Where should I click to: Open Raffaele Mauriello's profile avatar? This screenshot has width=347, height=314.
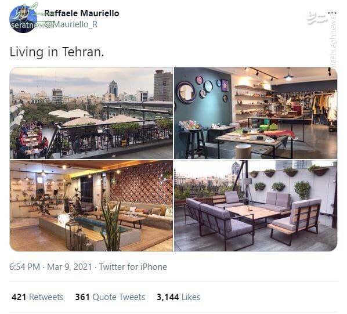(x=23, y=19)
